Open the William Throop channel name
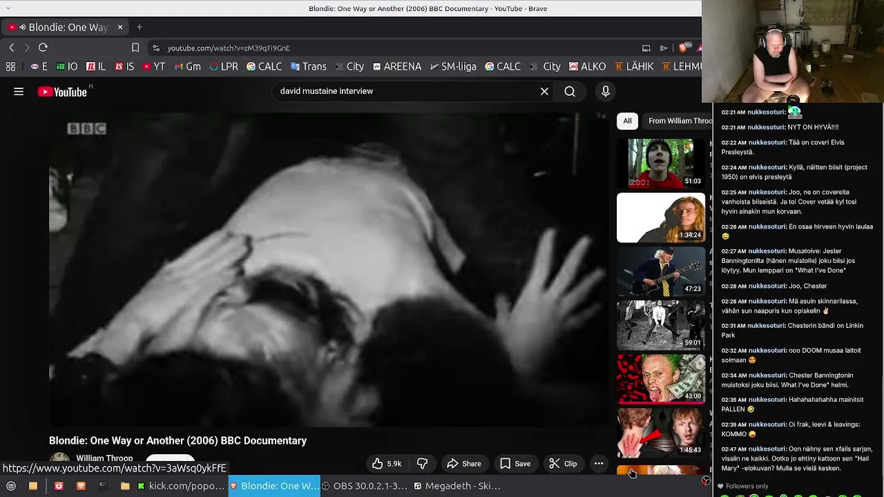Viewport: 884px width, 497px height. click(x=104, y=458)
